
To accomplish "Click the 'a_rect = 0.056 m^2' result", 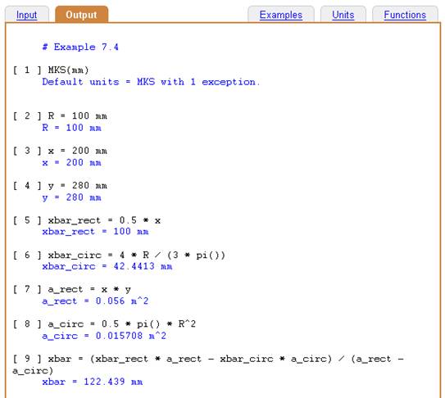I will pos(95,301).
